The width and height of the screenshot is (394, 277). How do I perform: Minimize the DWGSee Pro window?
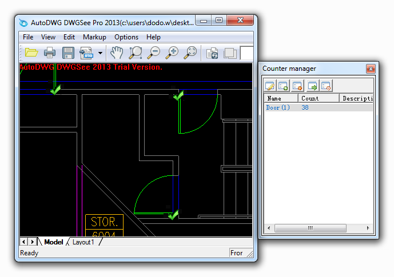click(x=204, y=21)
